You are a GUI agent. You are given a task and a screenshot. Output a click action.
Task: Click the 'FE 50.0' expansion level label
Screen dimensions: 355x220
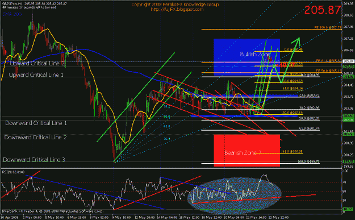(x=328, y=70)
